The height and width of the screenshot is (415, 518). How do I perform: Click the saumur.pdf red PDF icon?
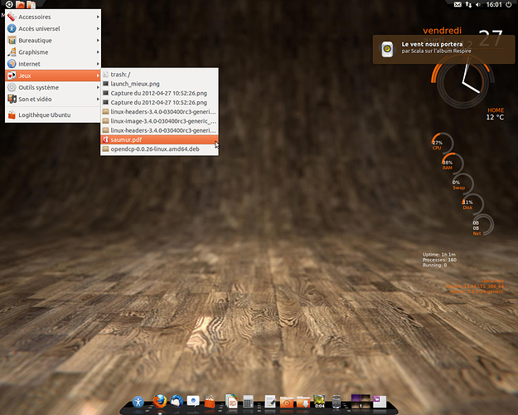pos(106,139)
